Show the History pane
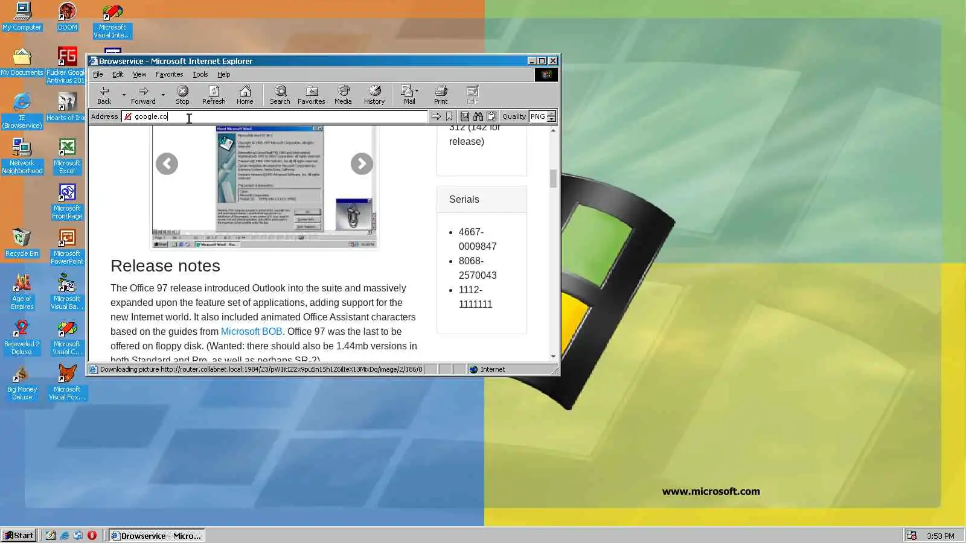The height and width of the screenshot is (543, 966). click(374, 95)
